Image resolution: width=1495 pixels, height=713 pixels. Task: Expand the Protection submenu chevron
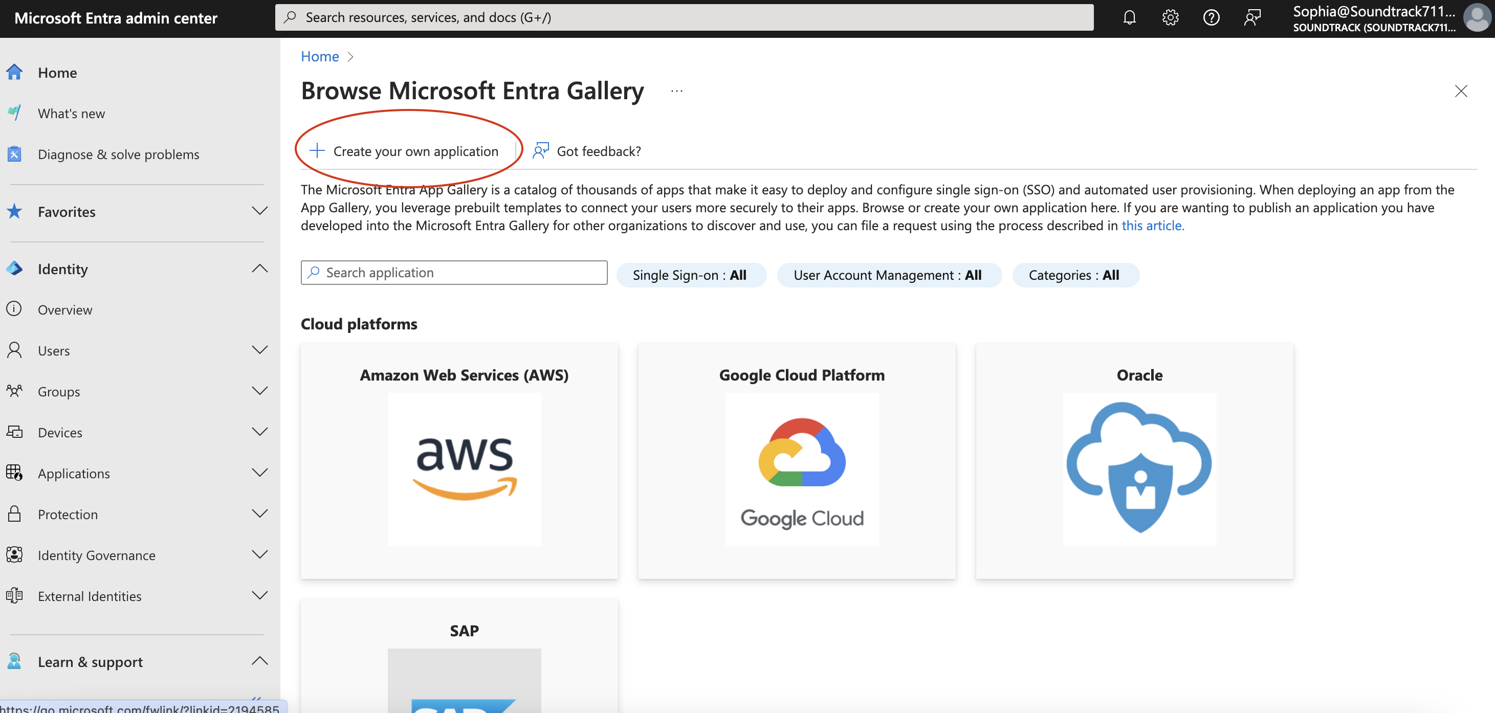tap(260, 514)
